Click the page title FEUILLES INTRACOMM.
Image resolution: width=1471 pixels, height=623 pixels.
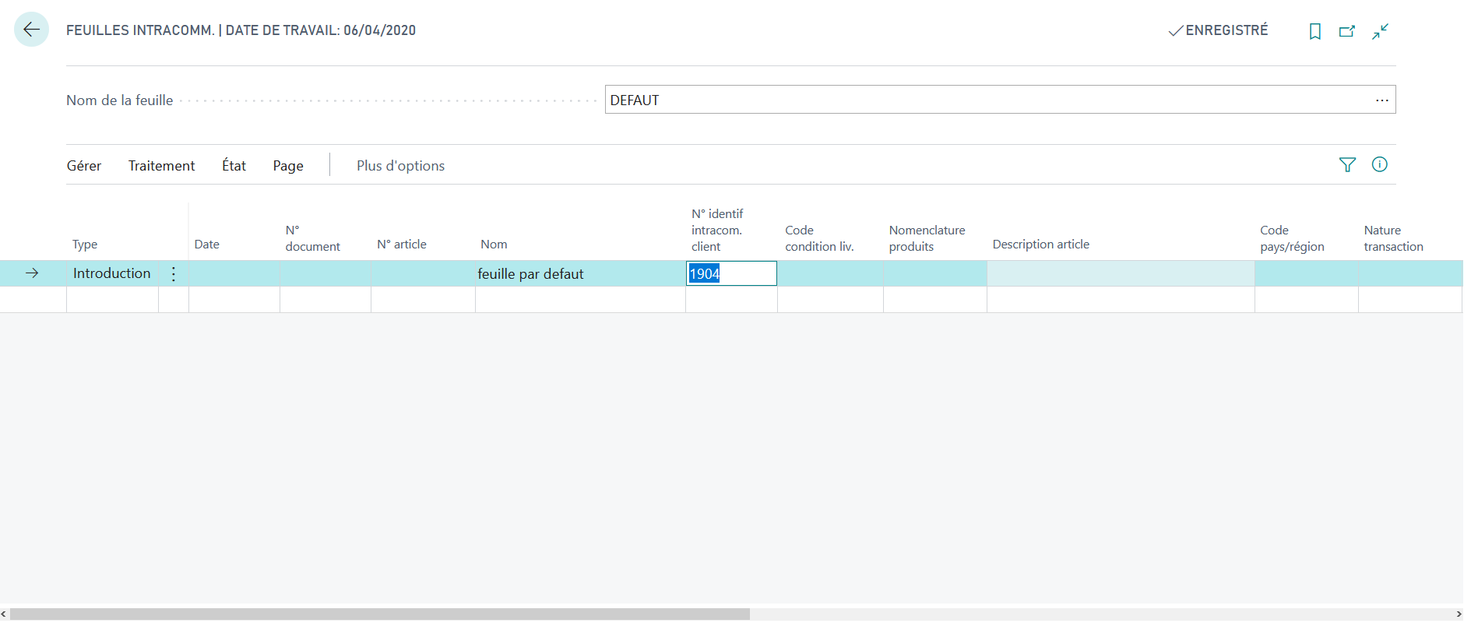coord(140,30)
